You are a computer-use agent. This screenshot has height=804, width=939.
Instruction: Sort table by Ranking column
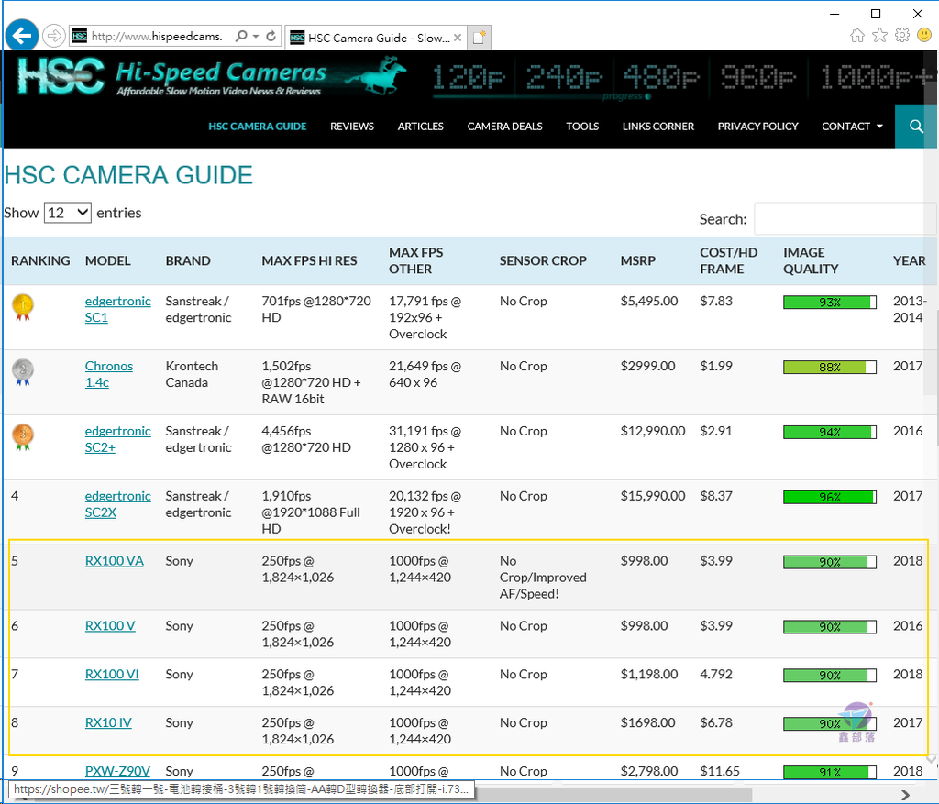pyautogui.click(x=40, y=260)
